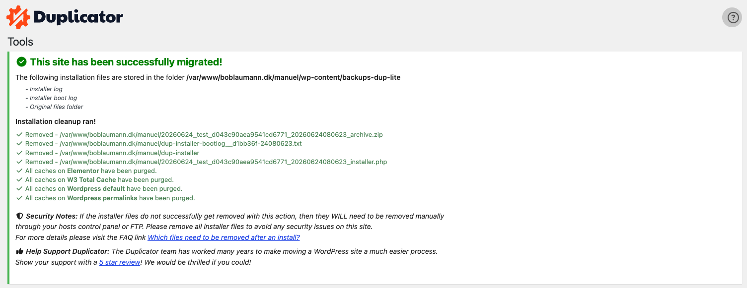Click 'Wordpress default have been purged' text

click(125, 189)
